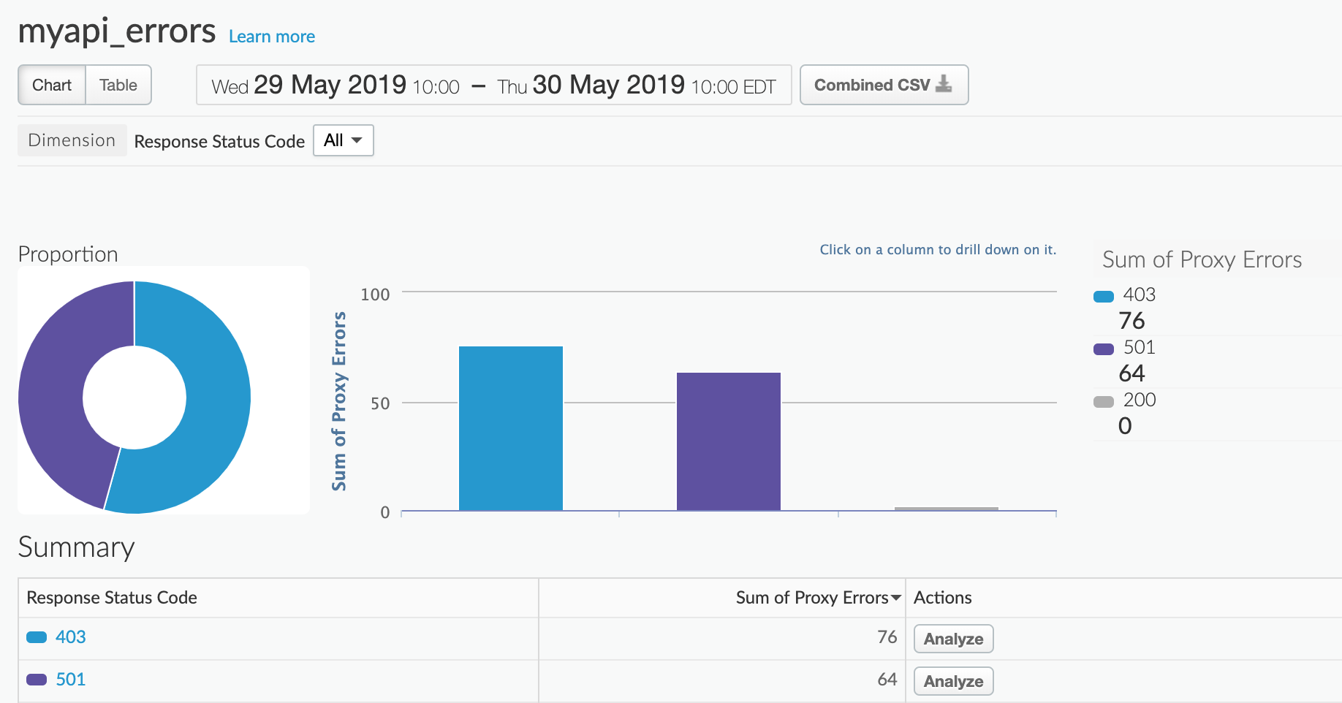This screenshot has height=703, width=1342.
Task: Switch to the Chart view tab
Action: click(52, 85)
